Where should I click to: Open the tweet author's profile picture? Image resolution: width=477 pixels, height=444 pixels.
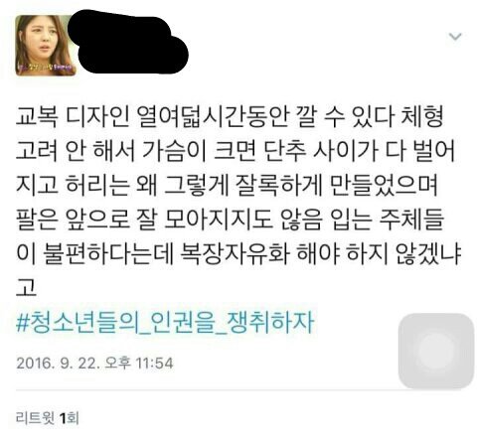pos(46,46)
